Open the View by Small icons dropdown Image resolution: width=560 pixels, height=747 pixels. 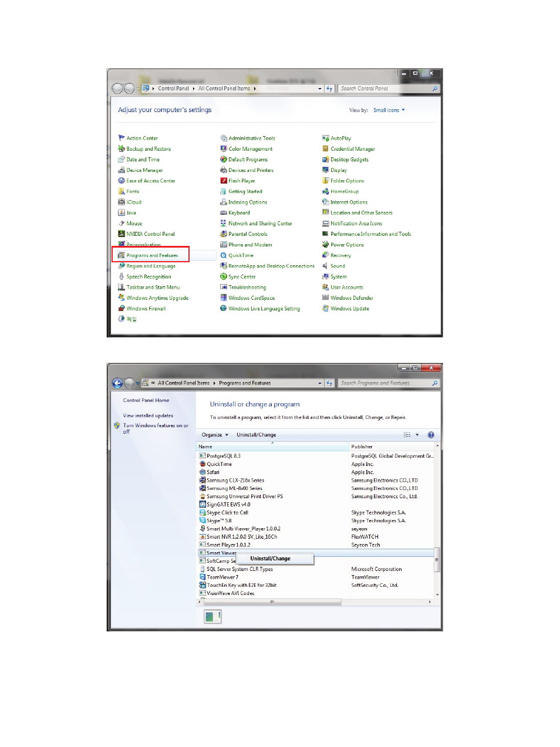[389, 110]
